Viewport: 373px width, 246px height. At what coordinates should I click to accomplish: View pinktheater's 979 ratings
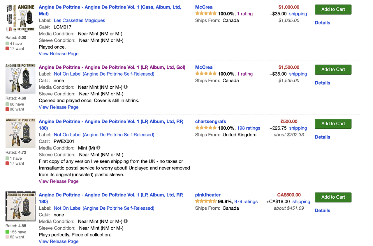pos(246,202)
